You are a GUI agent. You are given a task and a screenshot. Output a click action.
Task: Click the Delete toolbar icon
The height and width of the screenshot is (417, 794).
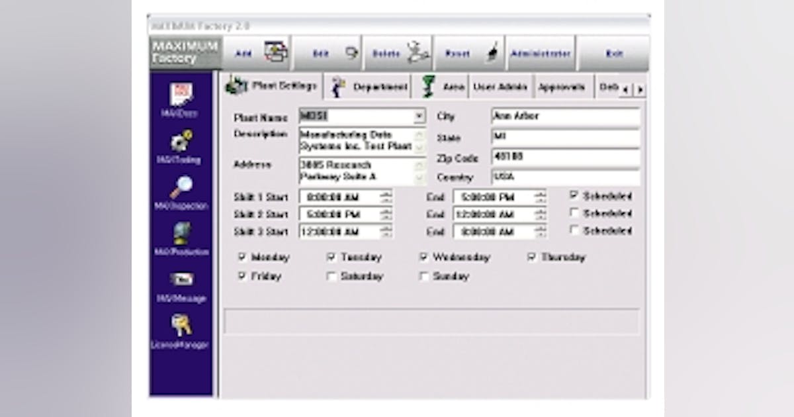pyautogui.click(x=397, y=52)
